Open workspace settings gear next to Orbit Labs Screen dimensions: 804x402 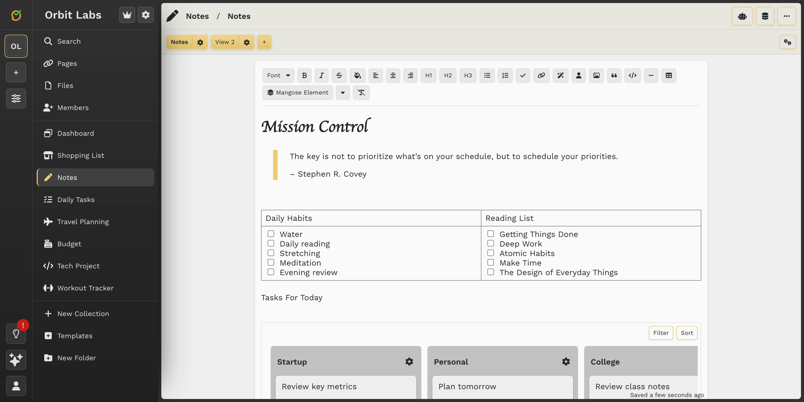click(x=146, y=15)
